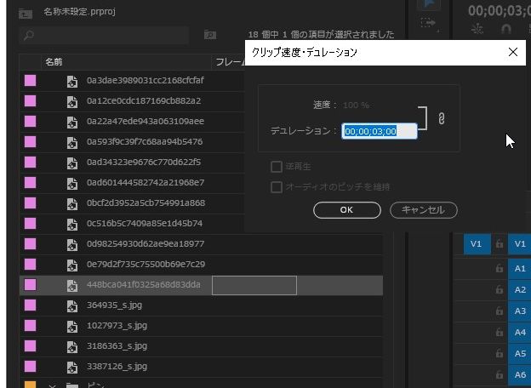Viewport: 531px width, 388px height.
Task: Click the フレーム column header
Action: pyautogui.click(x=230, y=62)
